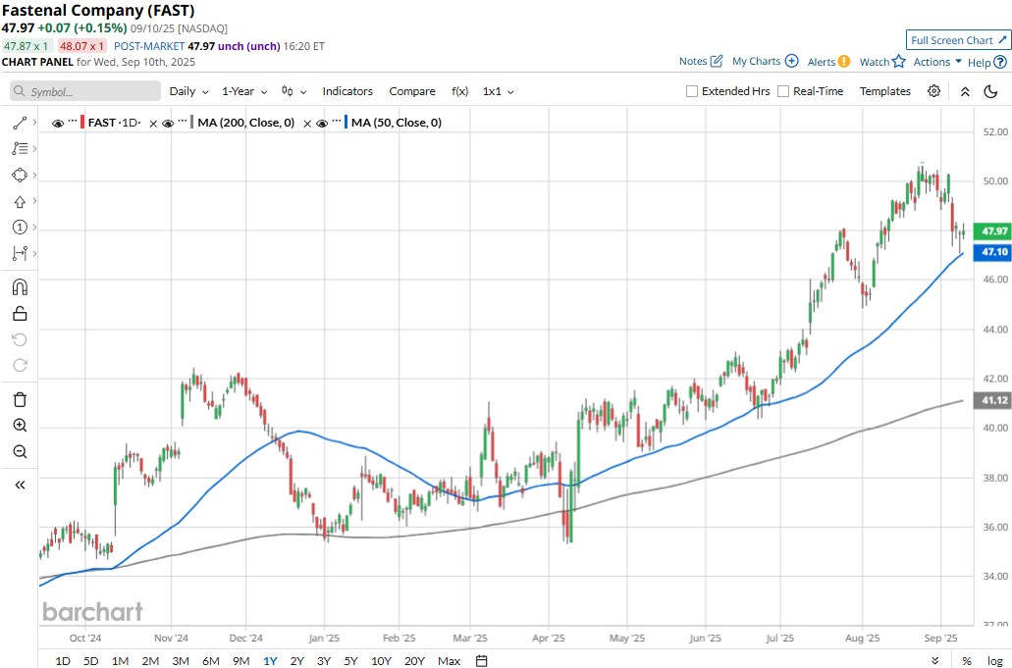Open the Daily frequency dropdown

(188, 91)
